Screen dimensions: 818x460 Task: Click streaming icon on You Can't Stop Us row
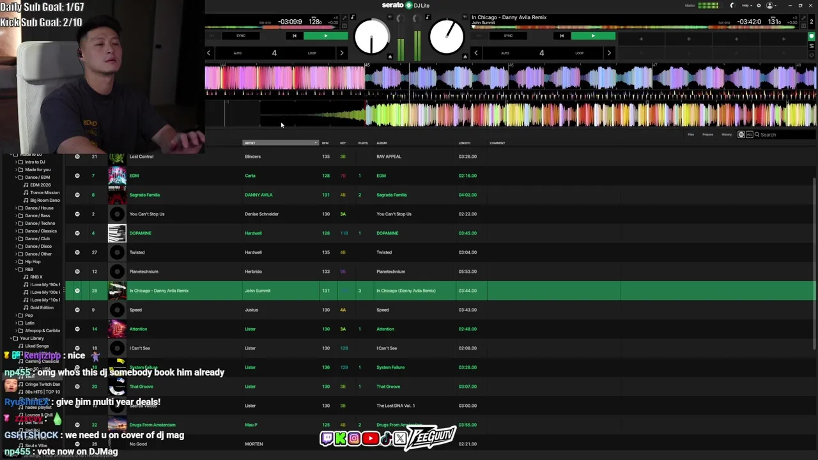click(77, 214)
